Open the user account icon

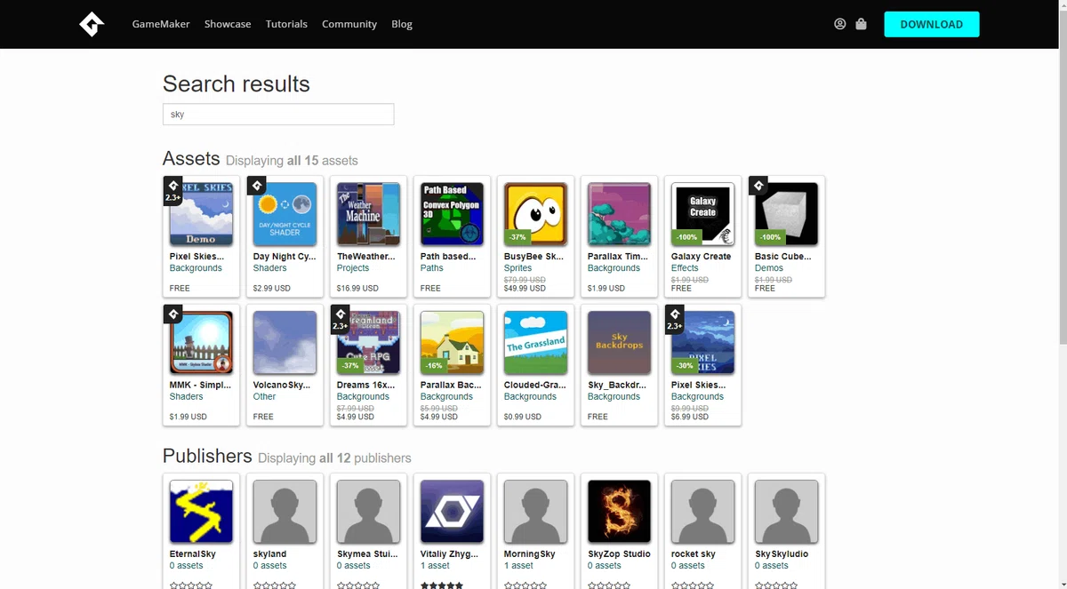[x=840, y=24]
